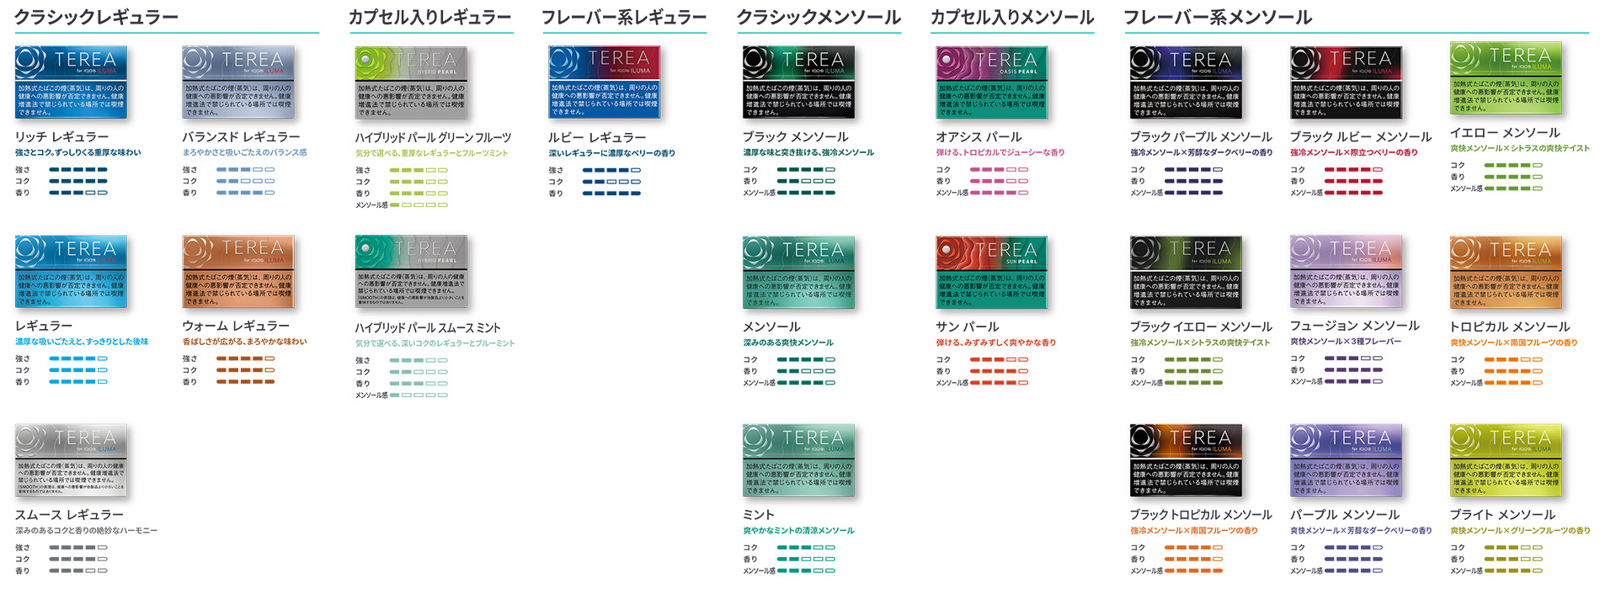
Task: Click the スムース レギュラー product name
Action: click(x=69, y=514)
